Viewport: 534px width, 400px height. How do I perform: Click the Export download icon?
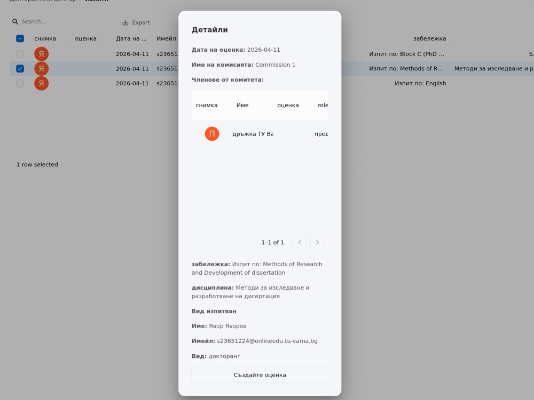tap(125, 22)
